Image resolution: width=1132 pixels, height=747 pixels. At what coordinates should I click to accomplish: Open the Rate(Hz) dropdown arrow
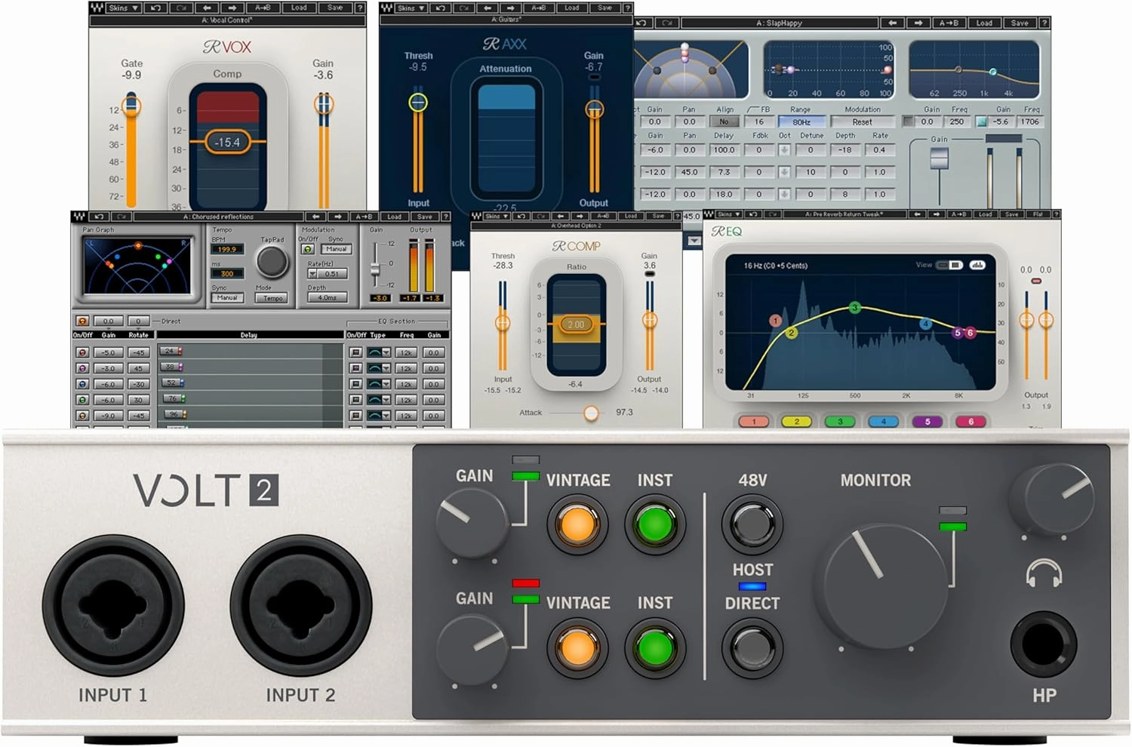[312, 274]
